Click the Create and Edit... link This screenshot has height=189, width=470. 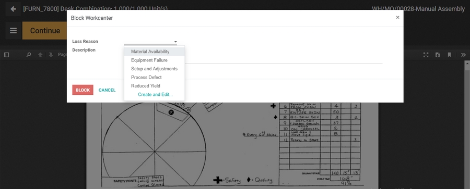coord(155,95)
